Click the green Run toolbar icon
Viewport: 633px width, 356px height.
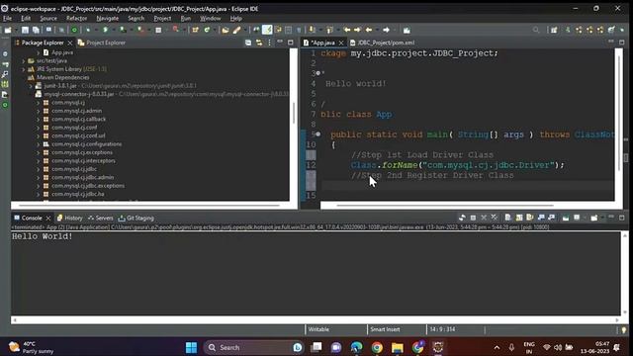(x=106, y=30)
